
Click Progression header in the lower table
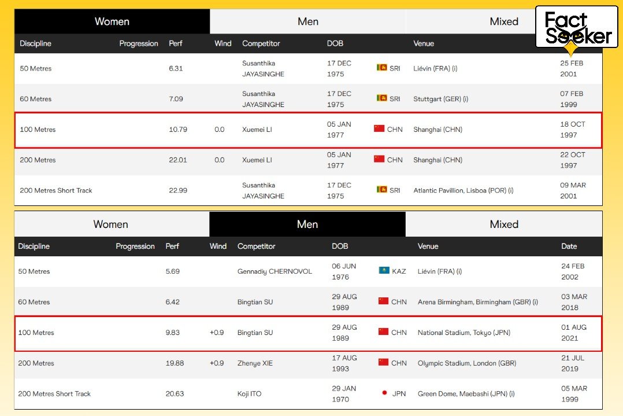click(135, 246)
